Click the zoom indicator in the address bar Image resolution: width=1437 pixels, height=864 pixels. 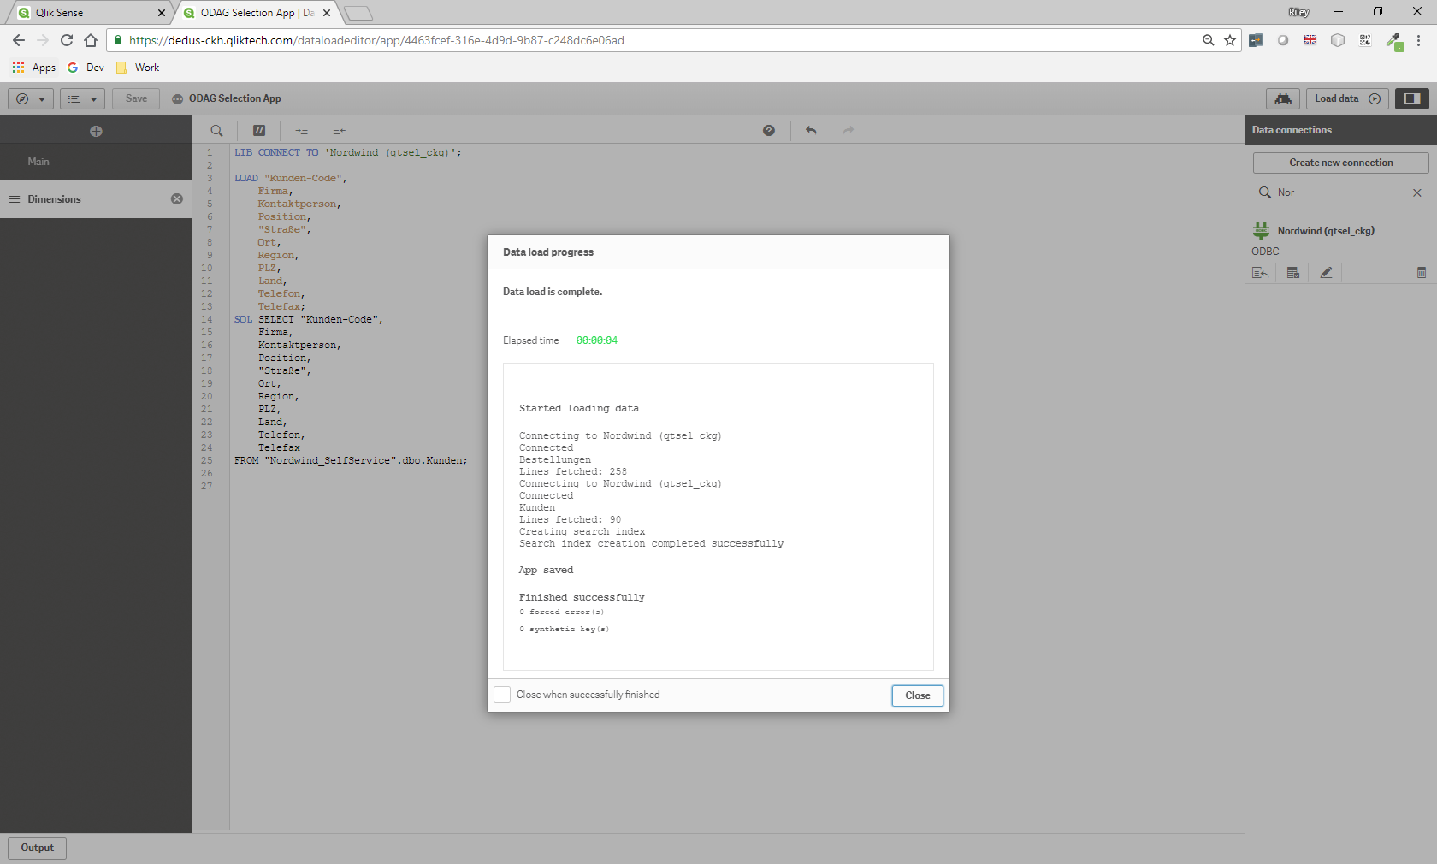tap(1208, 40)
